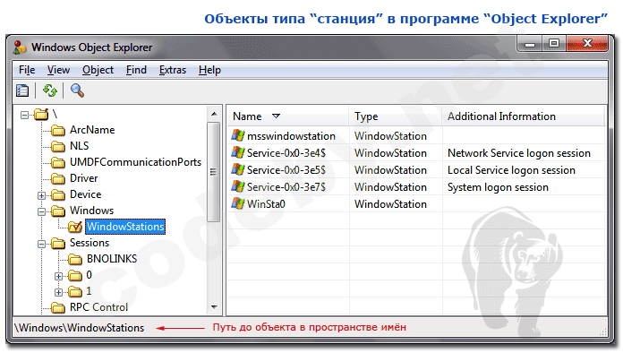Collapse the root backslash tree node
This screenshot has width=623, height=353.
25,115
